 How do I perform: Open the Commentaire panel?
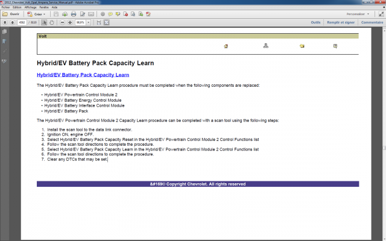372,22
